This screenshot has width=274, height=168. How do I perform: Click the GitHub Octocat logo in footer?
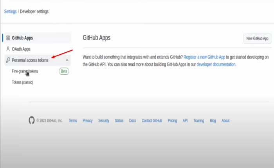pyautogui.click(x=32, y=120)
